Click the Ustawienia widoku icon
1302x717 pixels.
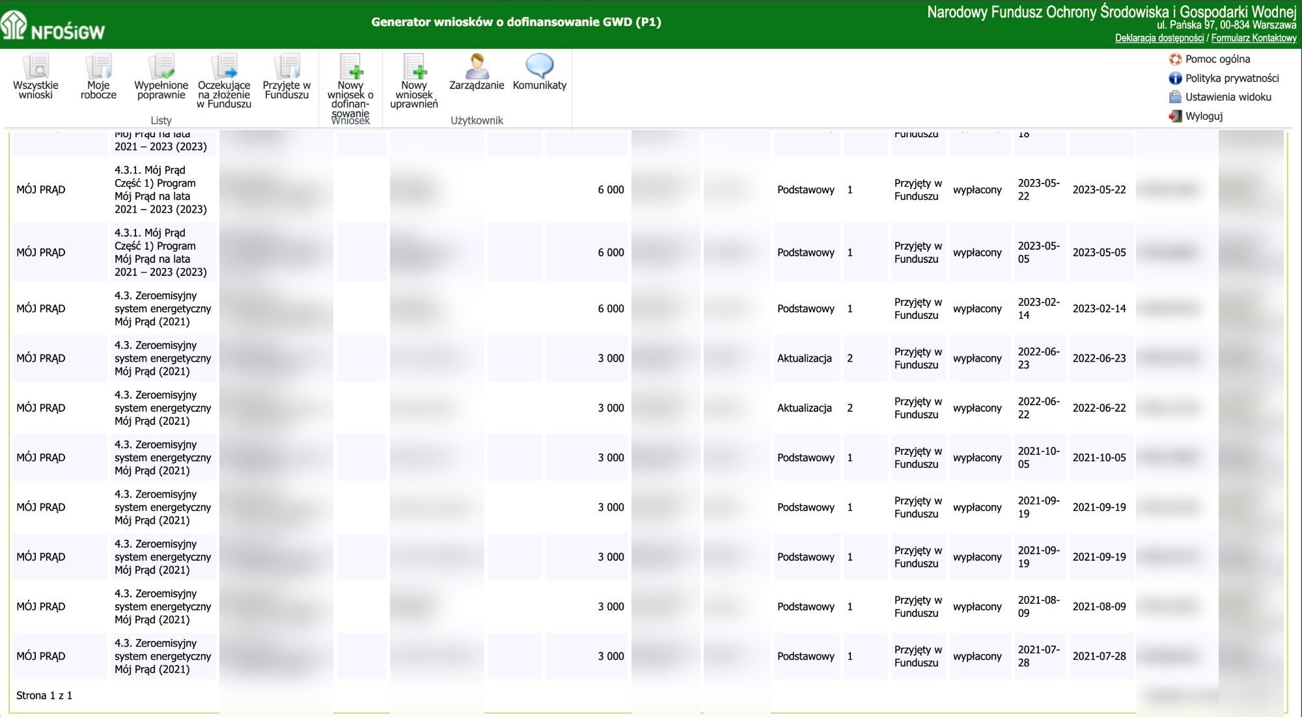point(1175,97)
